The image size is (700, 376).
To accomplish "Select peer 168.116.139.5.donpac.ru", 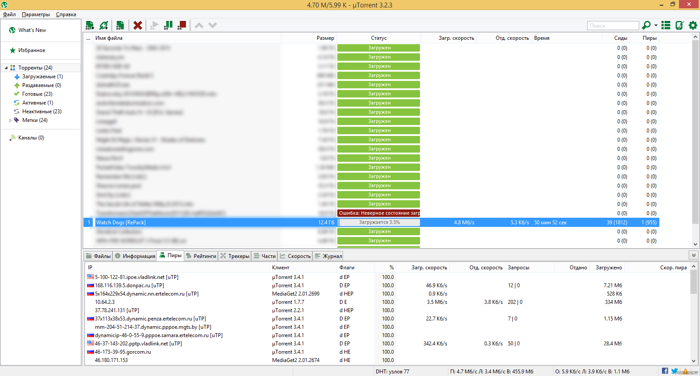I will point(129,285).
